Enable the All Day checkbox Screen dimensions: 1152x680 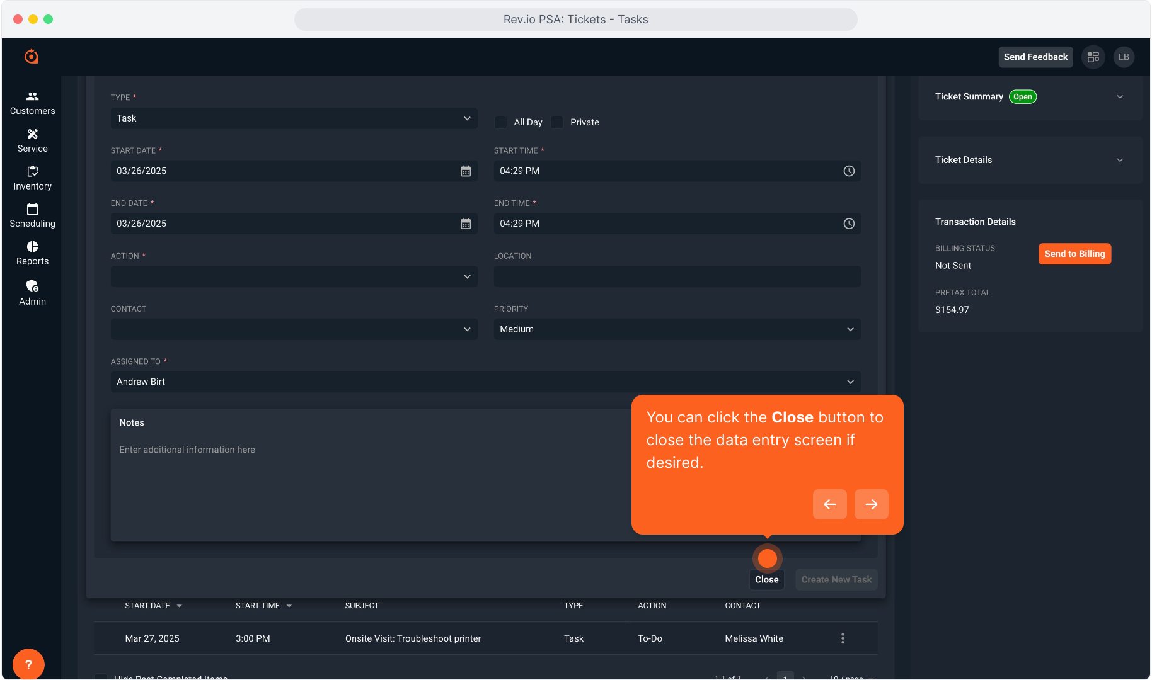pyautogui.click(x=501, y=122)
